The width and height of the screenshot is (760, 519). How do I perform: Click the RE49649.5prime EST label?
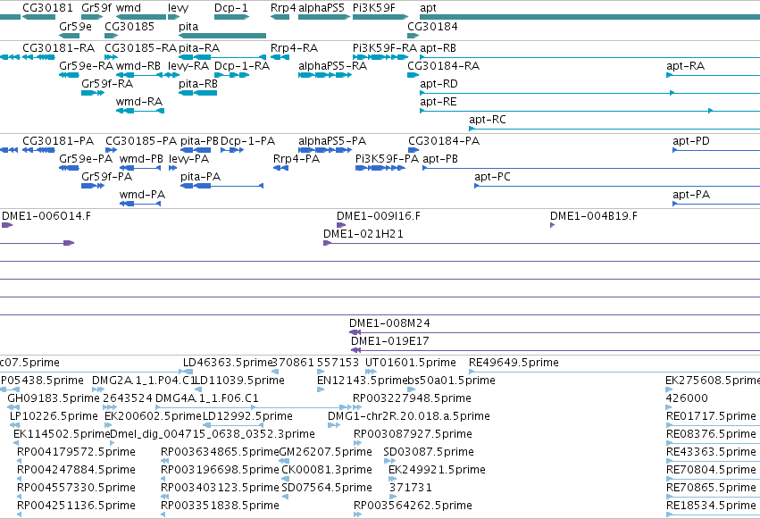514,363
